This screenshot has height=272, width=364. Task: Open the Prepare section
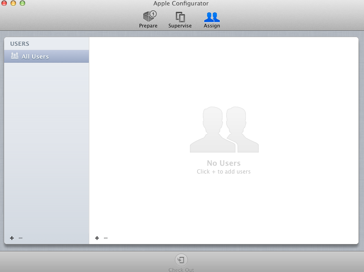click(148, 20)
